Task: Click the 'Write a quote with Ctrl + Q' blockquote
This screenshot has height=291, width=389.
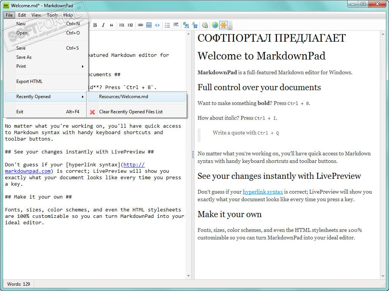Action: [x=246, y=133]
